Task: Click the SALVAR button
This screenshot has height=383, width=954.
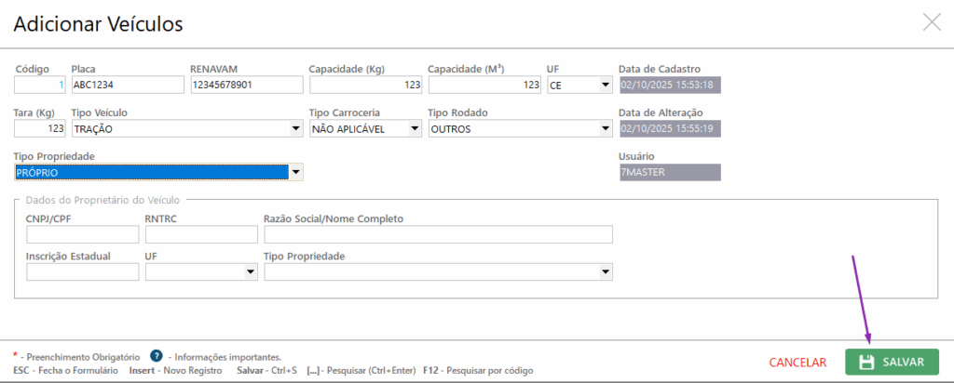Action: (892, 362)
